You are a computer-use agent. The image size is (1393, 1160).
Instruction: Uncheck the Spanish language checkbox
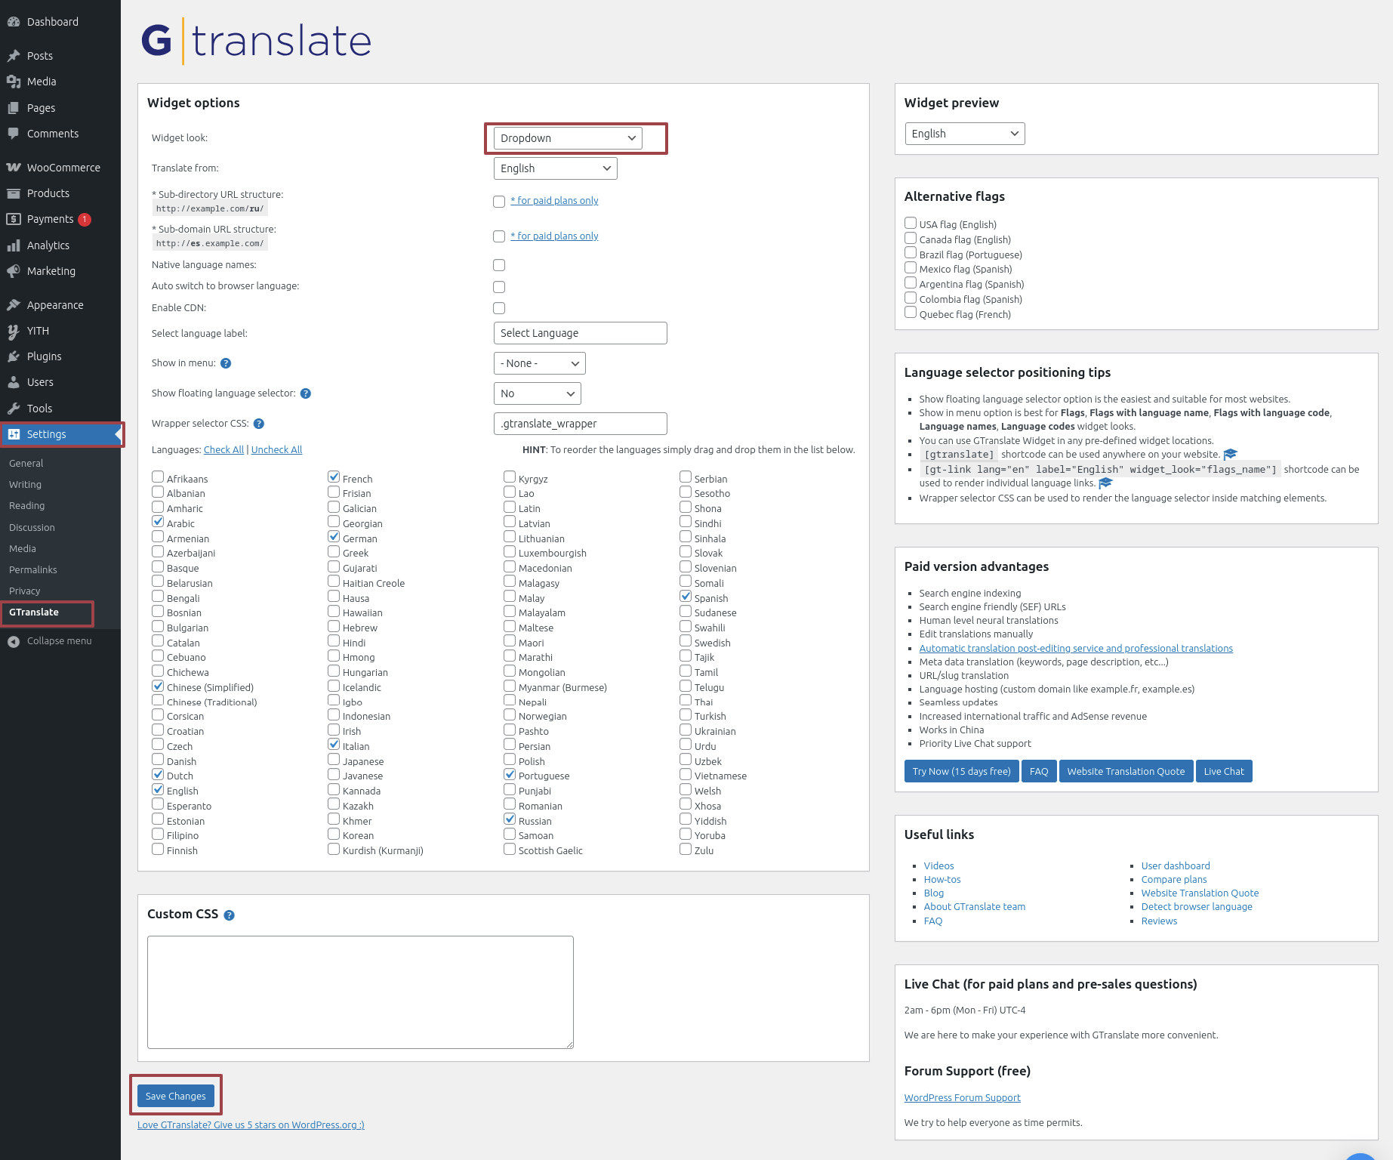[686, 596]
